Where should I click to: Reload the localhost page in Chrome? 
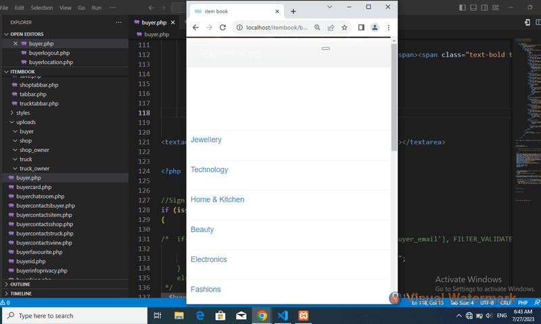(x=223, y=28)
